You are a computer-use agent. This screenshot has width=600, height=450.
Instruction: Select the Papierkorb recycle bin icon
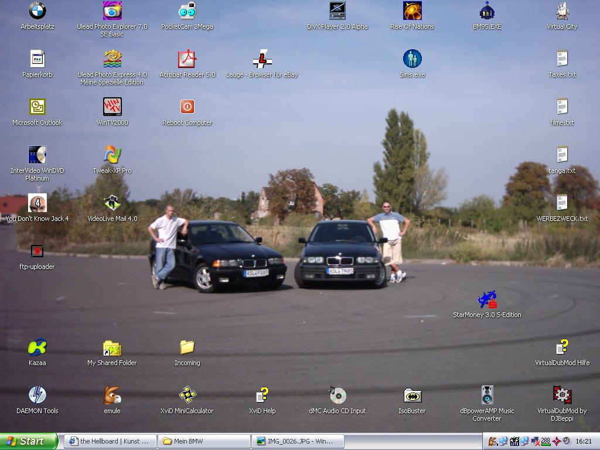tap(37, 59)
